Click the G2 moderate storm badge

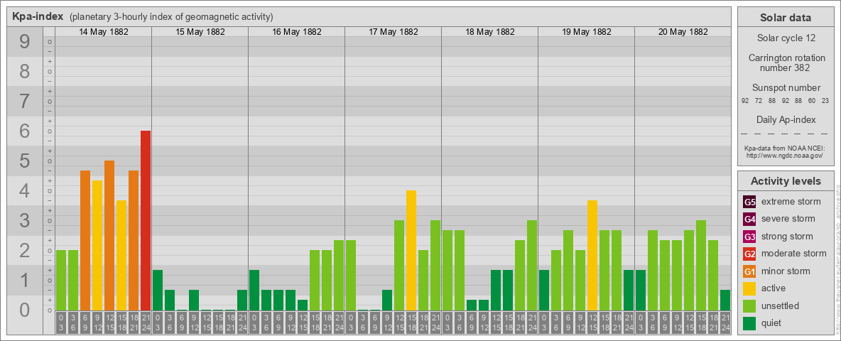(749, 254)
